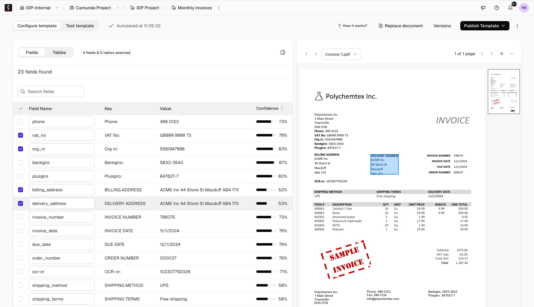This screenshot has width=534, height=307.
Task: Check the phone field checkbox
Action: click(x=21, y=122)
